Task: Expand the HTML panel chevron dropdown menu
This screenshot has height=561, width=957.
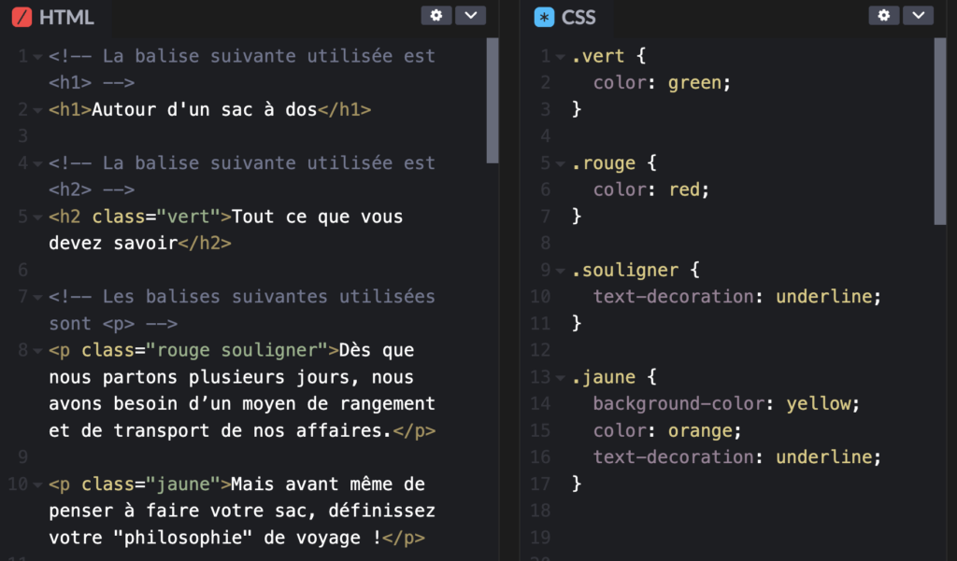Action: [470, 15]
